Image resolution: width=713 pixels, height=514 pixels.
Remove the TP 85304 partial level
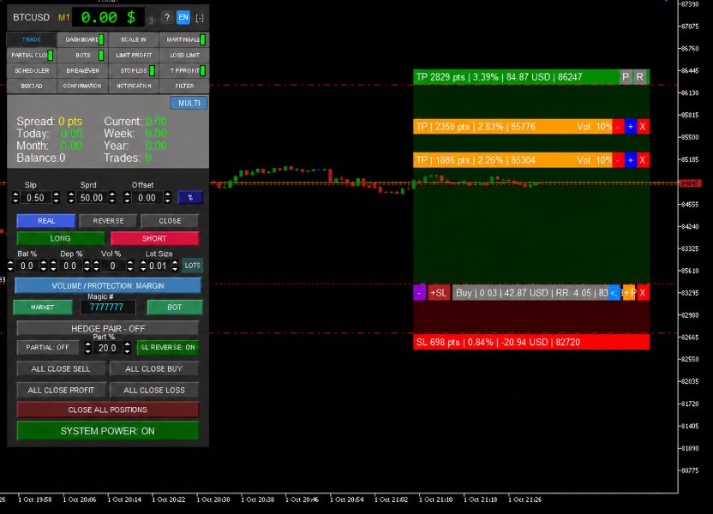[x=643, y=160]
